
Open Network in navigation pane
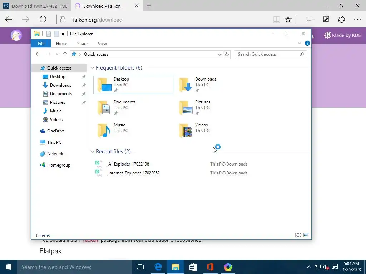[x=55, y=154]
